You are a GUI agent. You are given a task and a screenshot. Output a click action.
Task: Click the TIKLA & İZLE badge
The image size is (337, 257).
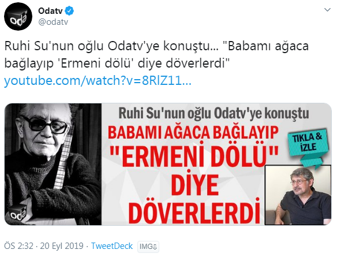(x=308, y=143)
